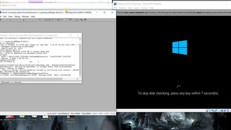The height and width of the screenshot is (130, 231).
Task: Open the Call Stack toolbar icon
Action: point(58,20)
